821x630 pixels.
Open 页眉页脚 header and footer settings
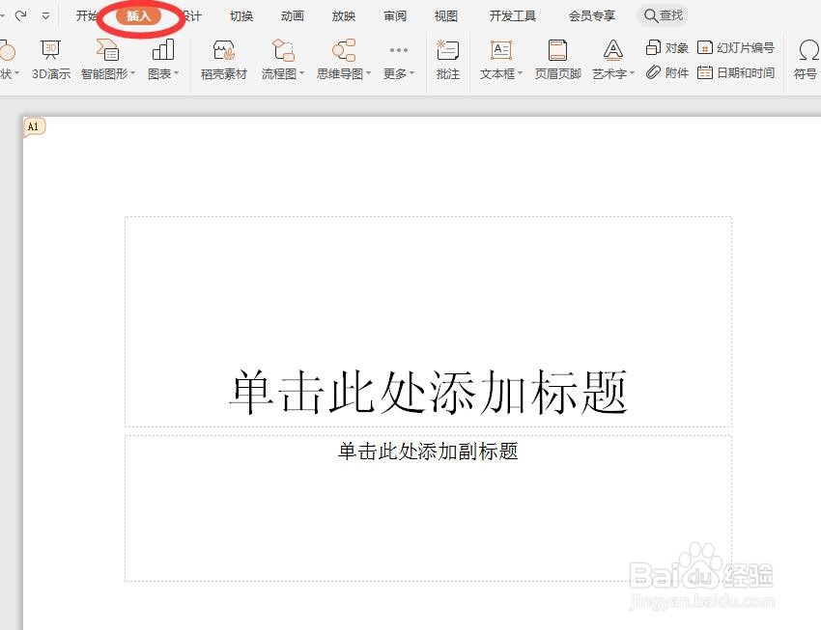pos(556,60)
